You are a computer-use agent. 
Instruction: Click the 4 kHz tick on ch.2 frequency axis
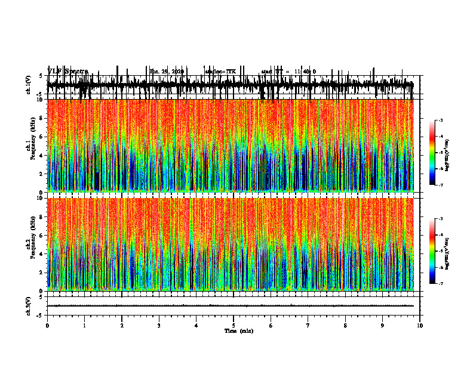tap(42, 254)
